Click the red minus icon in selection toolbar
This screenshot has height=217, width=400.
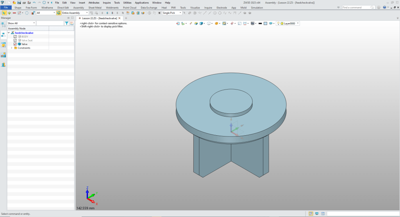(x=14, y=13)
